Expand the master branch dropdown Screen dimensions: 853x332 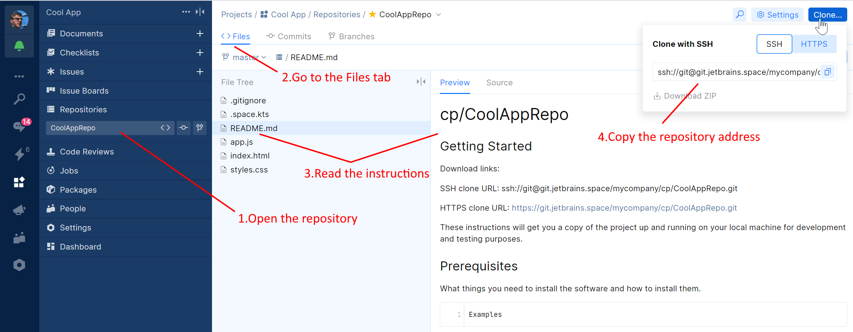click(x=245, y=57)
